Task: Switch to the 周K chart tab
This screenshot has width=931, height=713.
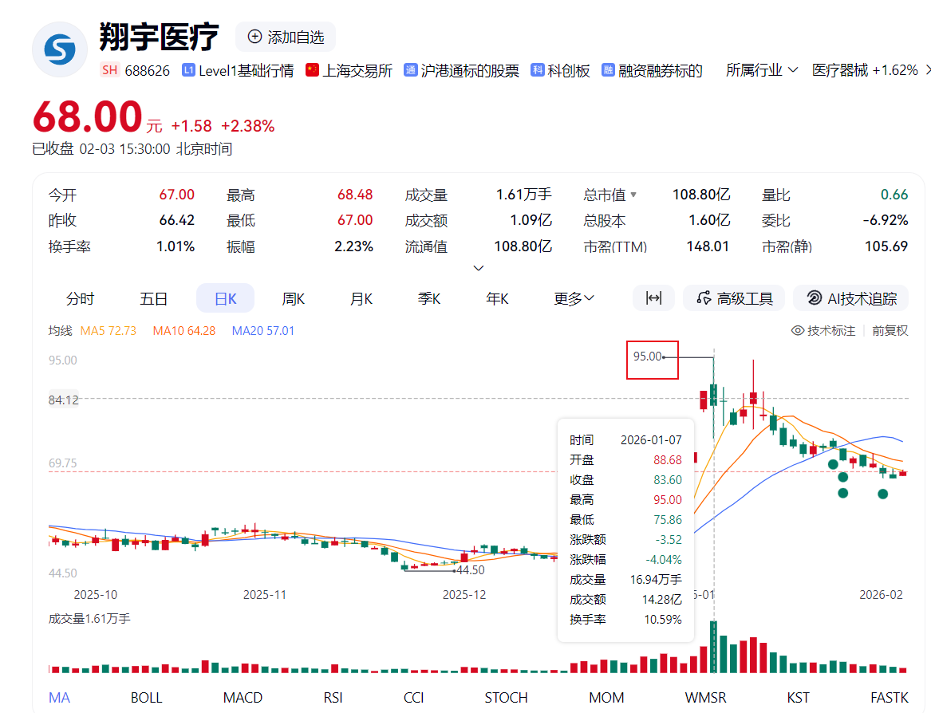Action: 294,298
